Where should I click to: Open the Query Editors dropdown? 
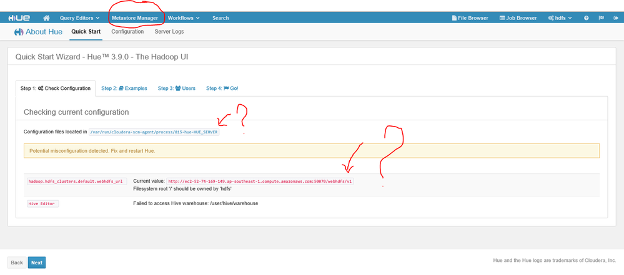pyautogui.click(x=79, y=18)
